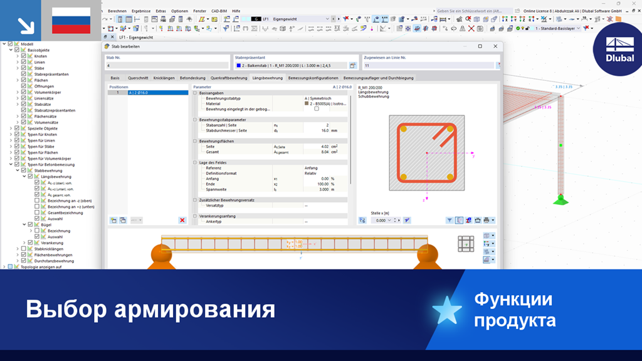The height and width of the screenshot is (361, 642).
Task: Open the Berechnen menu
Action: 117,11
